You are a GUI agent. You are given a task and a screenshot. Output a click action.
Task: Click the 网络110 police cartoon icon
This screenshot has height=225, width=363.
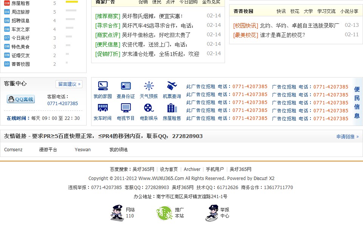coord(117,213)
